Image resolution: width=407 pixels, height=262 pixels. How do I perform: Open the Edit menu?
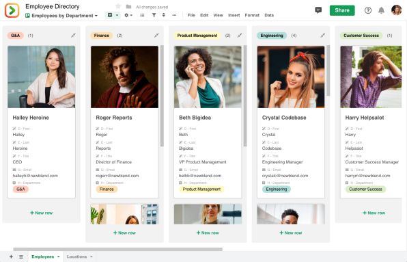coord(204,15)
